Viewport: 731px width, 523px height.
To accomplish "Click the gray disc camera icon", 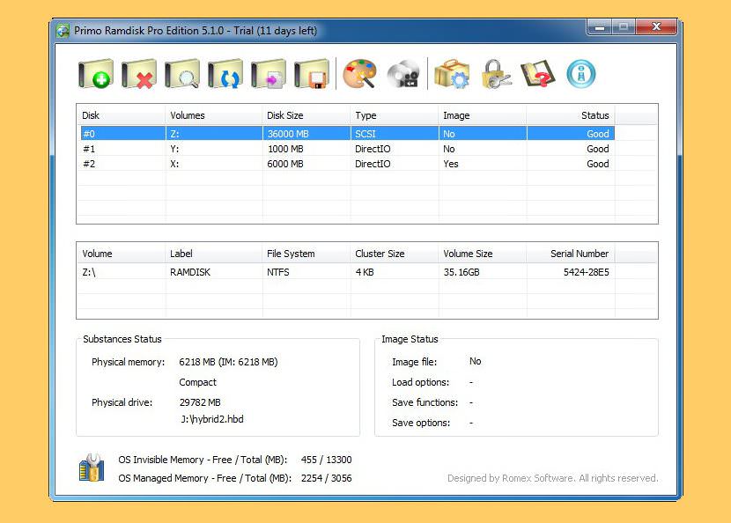I will coord(403,74).
